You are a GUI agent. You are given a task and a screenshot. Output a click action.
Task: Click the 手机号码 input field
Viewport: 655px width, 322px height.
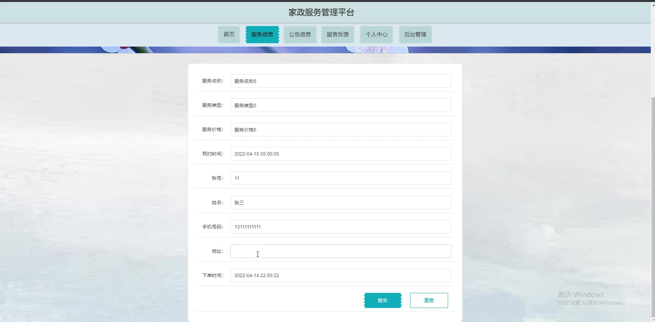(x=341, y=227)
